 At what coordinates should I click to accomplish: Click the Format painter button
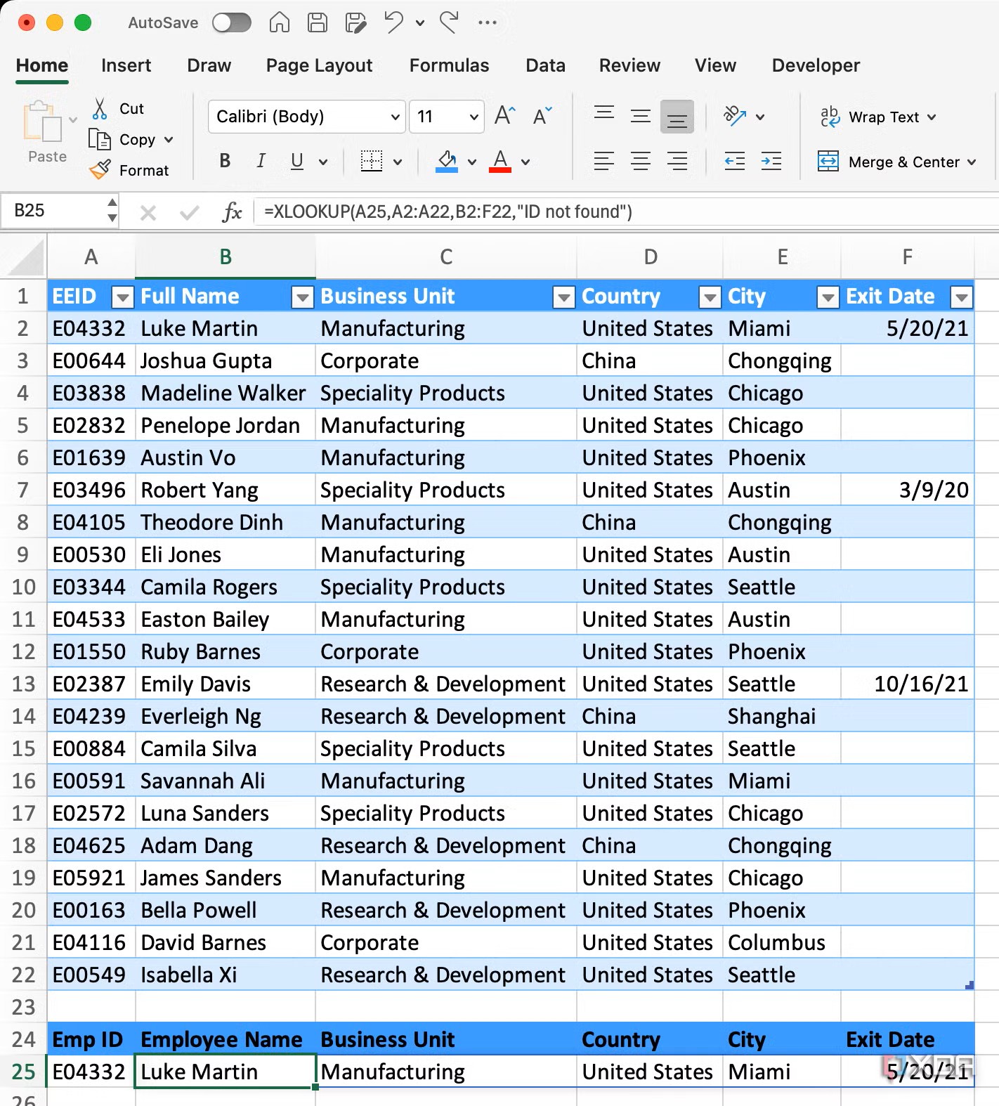pyautogui.click(x=129, y=170)
